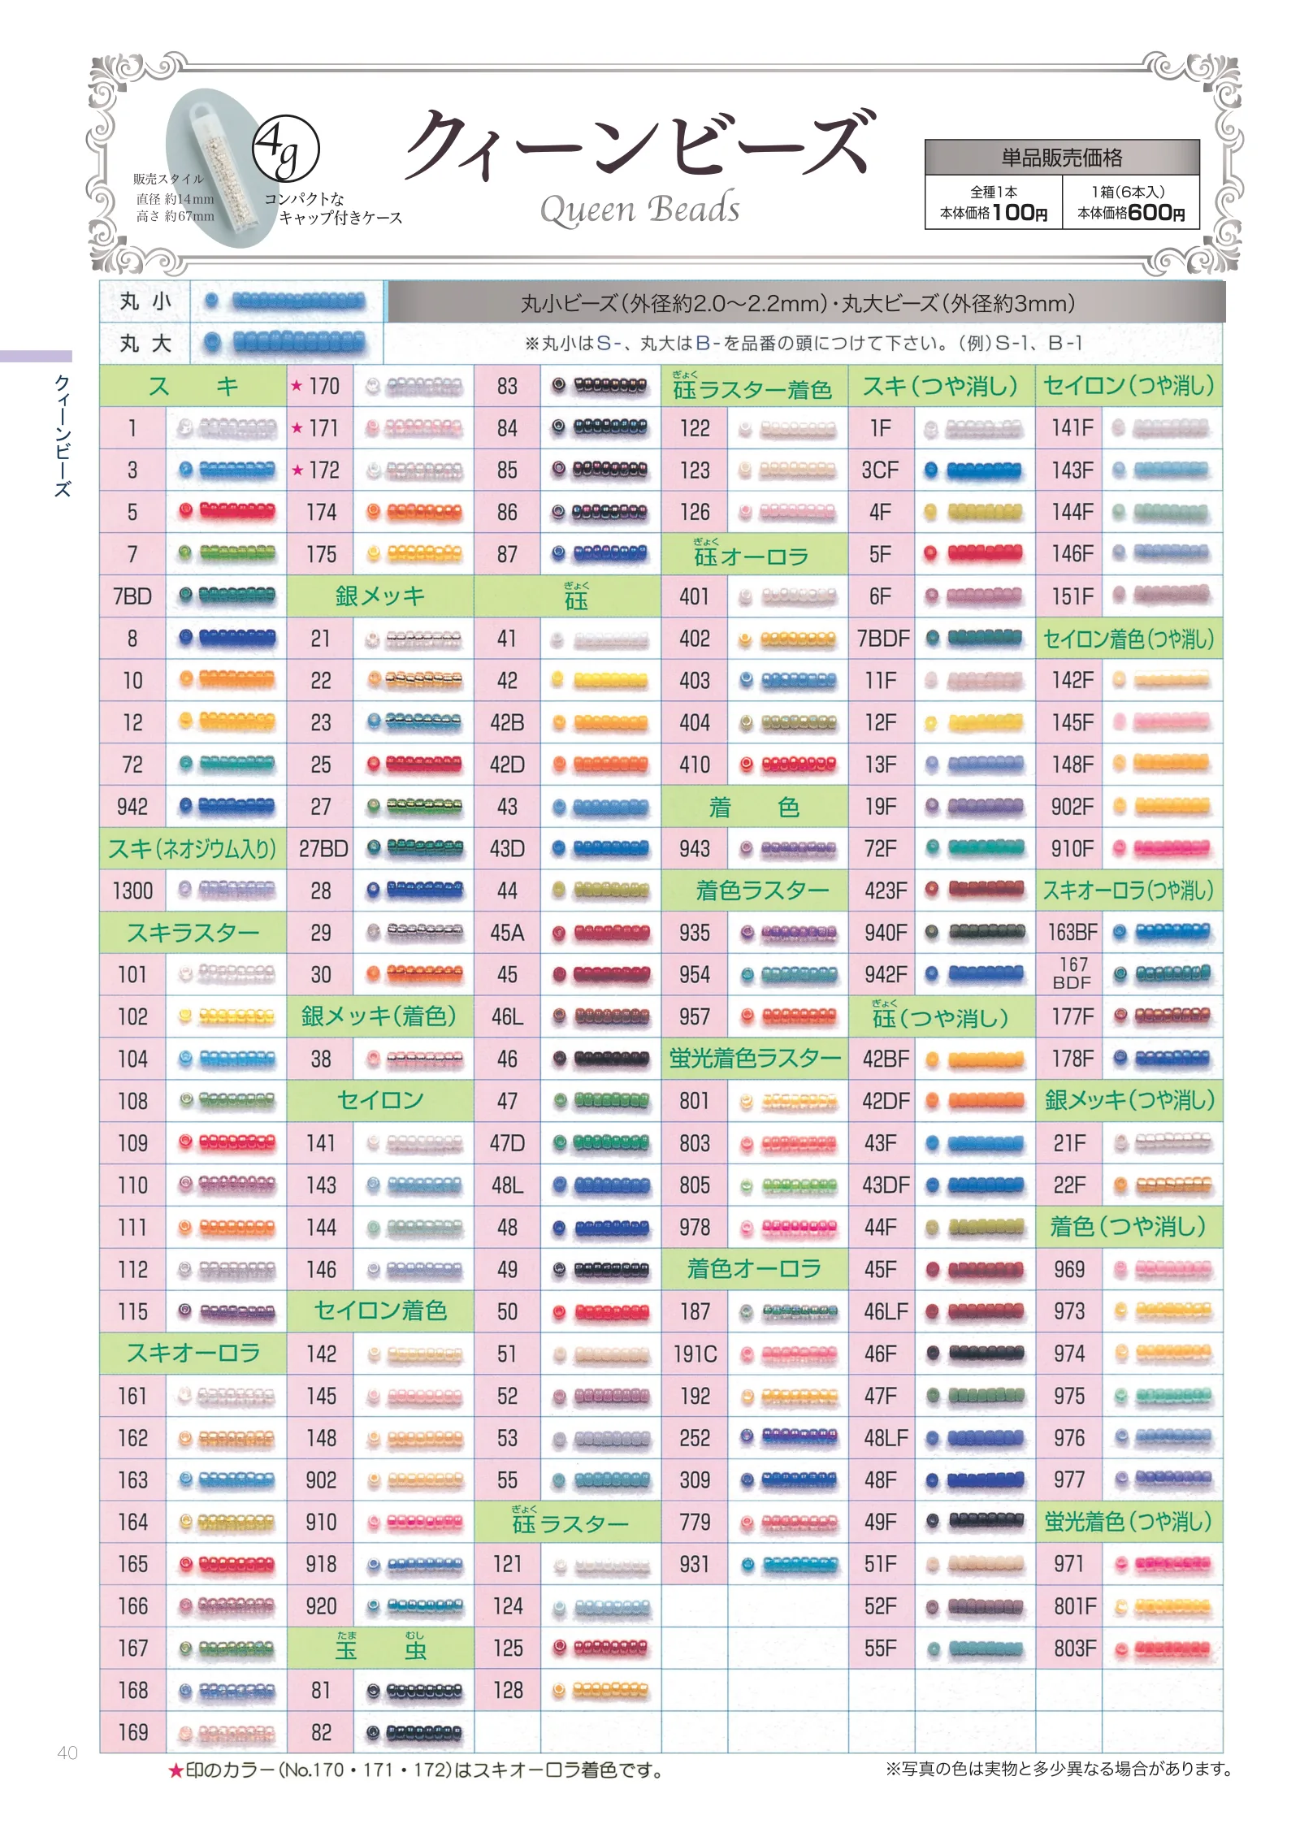Select the スキ category header

[x=193, y=386]
